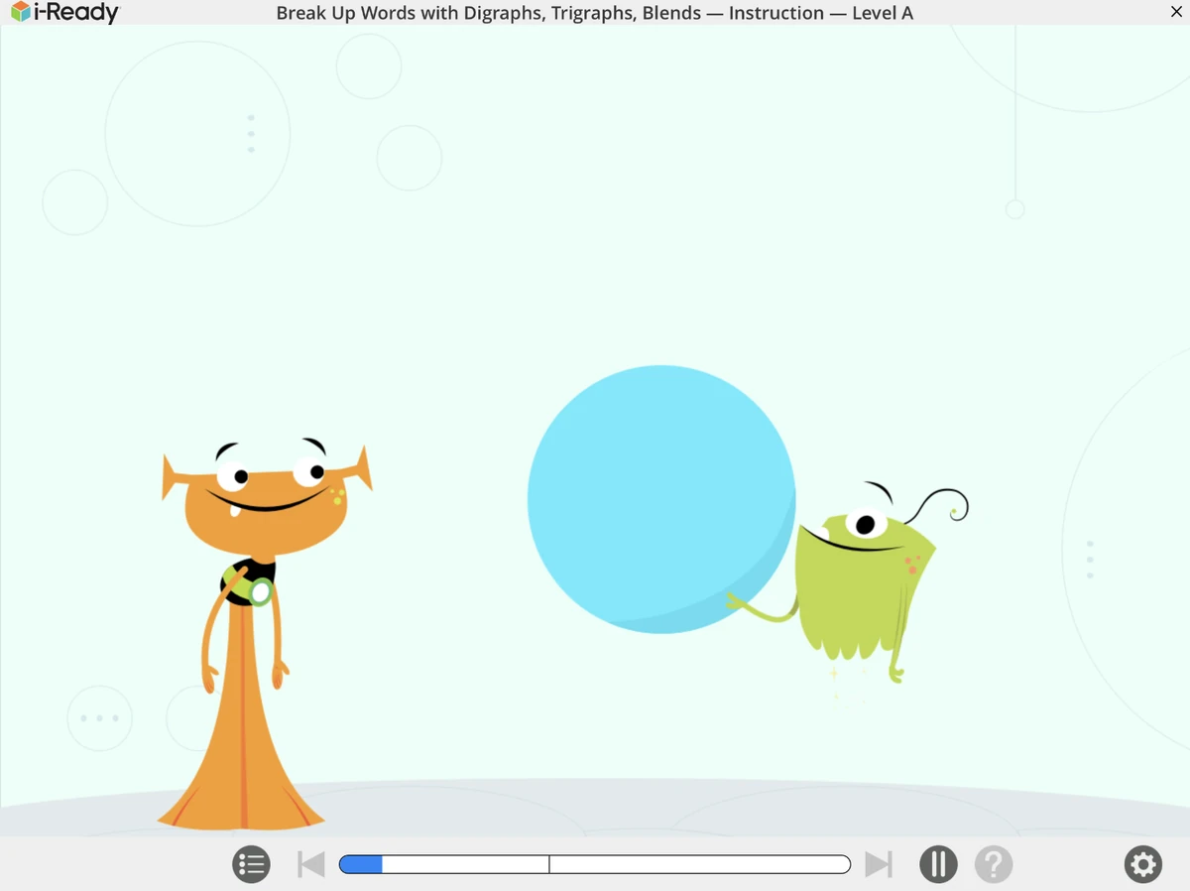Rewind to the previous lesson section
1190x891 pixels.
point(310,863)
